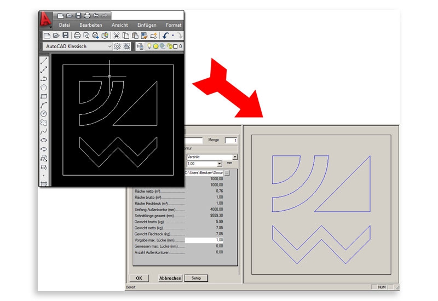
Task: Click Schnittlänge gesamt value 9559,30
Action: (x=216, y=216)
